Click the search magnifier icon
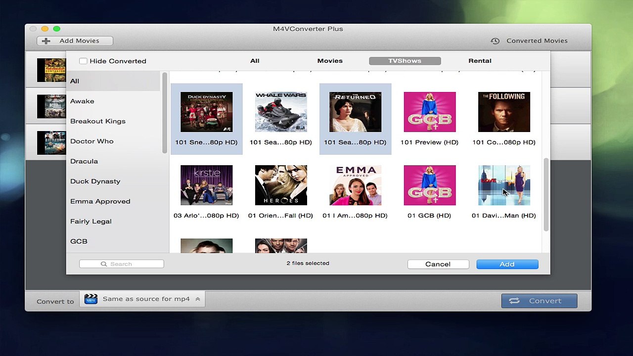The width and height of the screenshot is (633, 356). [x=104, y=264]
